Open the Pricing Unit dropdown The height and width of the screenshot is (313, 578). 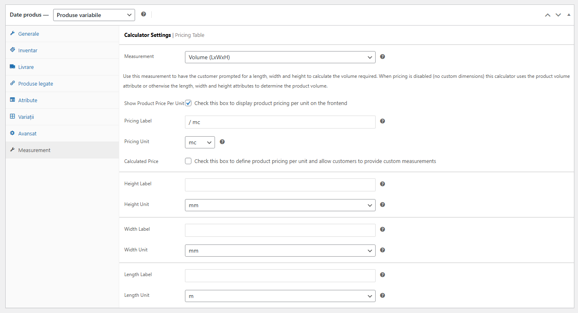[200, 142]
